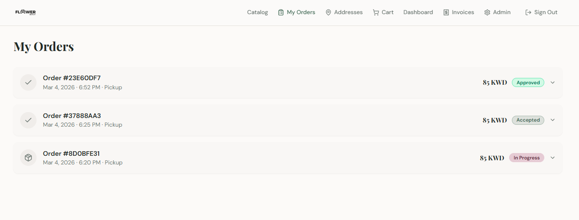
Task: Expand order #8D0BFE31 with its chevron
Action: point(553,158)
